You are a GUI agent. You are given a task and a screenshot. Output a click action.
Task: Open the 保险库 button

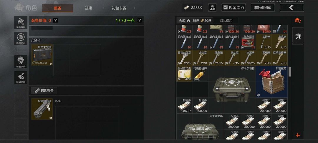pos(263,8)
